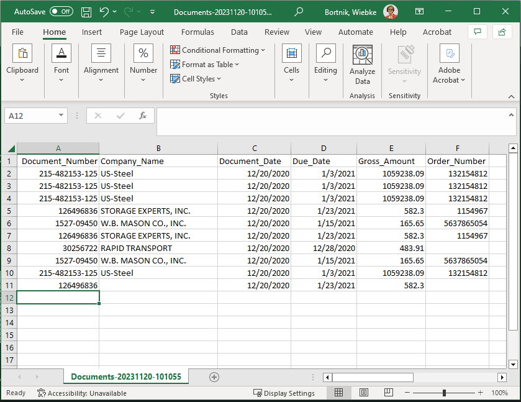Open the Cell Styles gallery
This screenshot has height=402, width=521.
click(196, 78)
